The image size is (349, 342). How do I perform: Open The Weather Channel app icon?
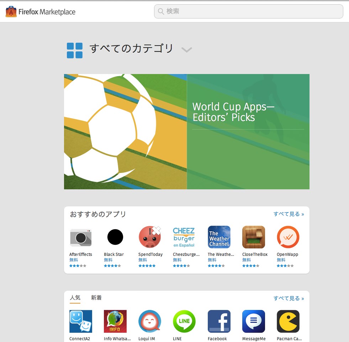pos(219,237)
